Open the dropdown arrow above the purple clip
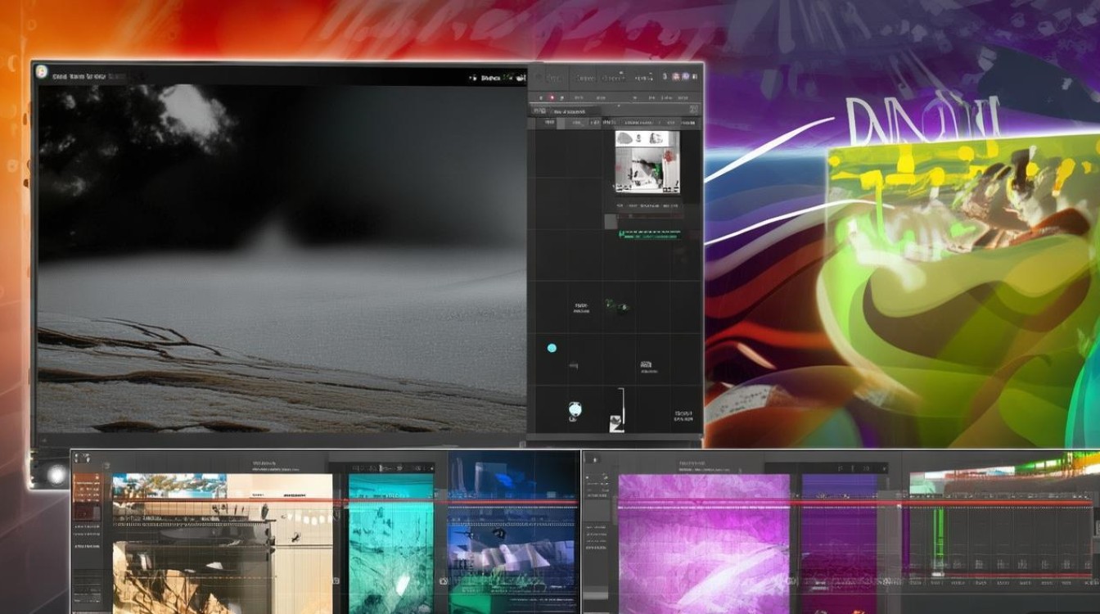 pyautogui.click(x=883, y=467)
